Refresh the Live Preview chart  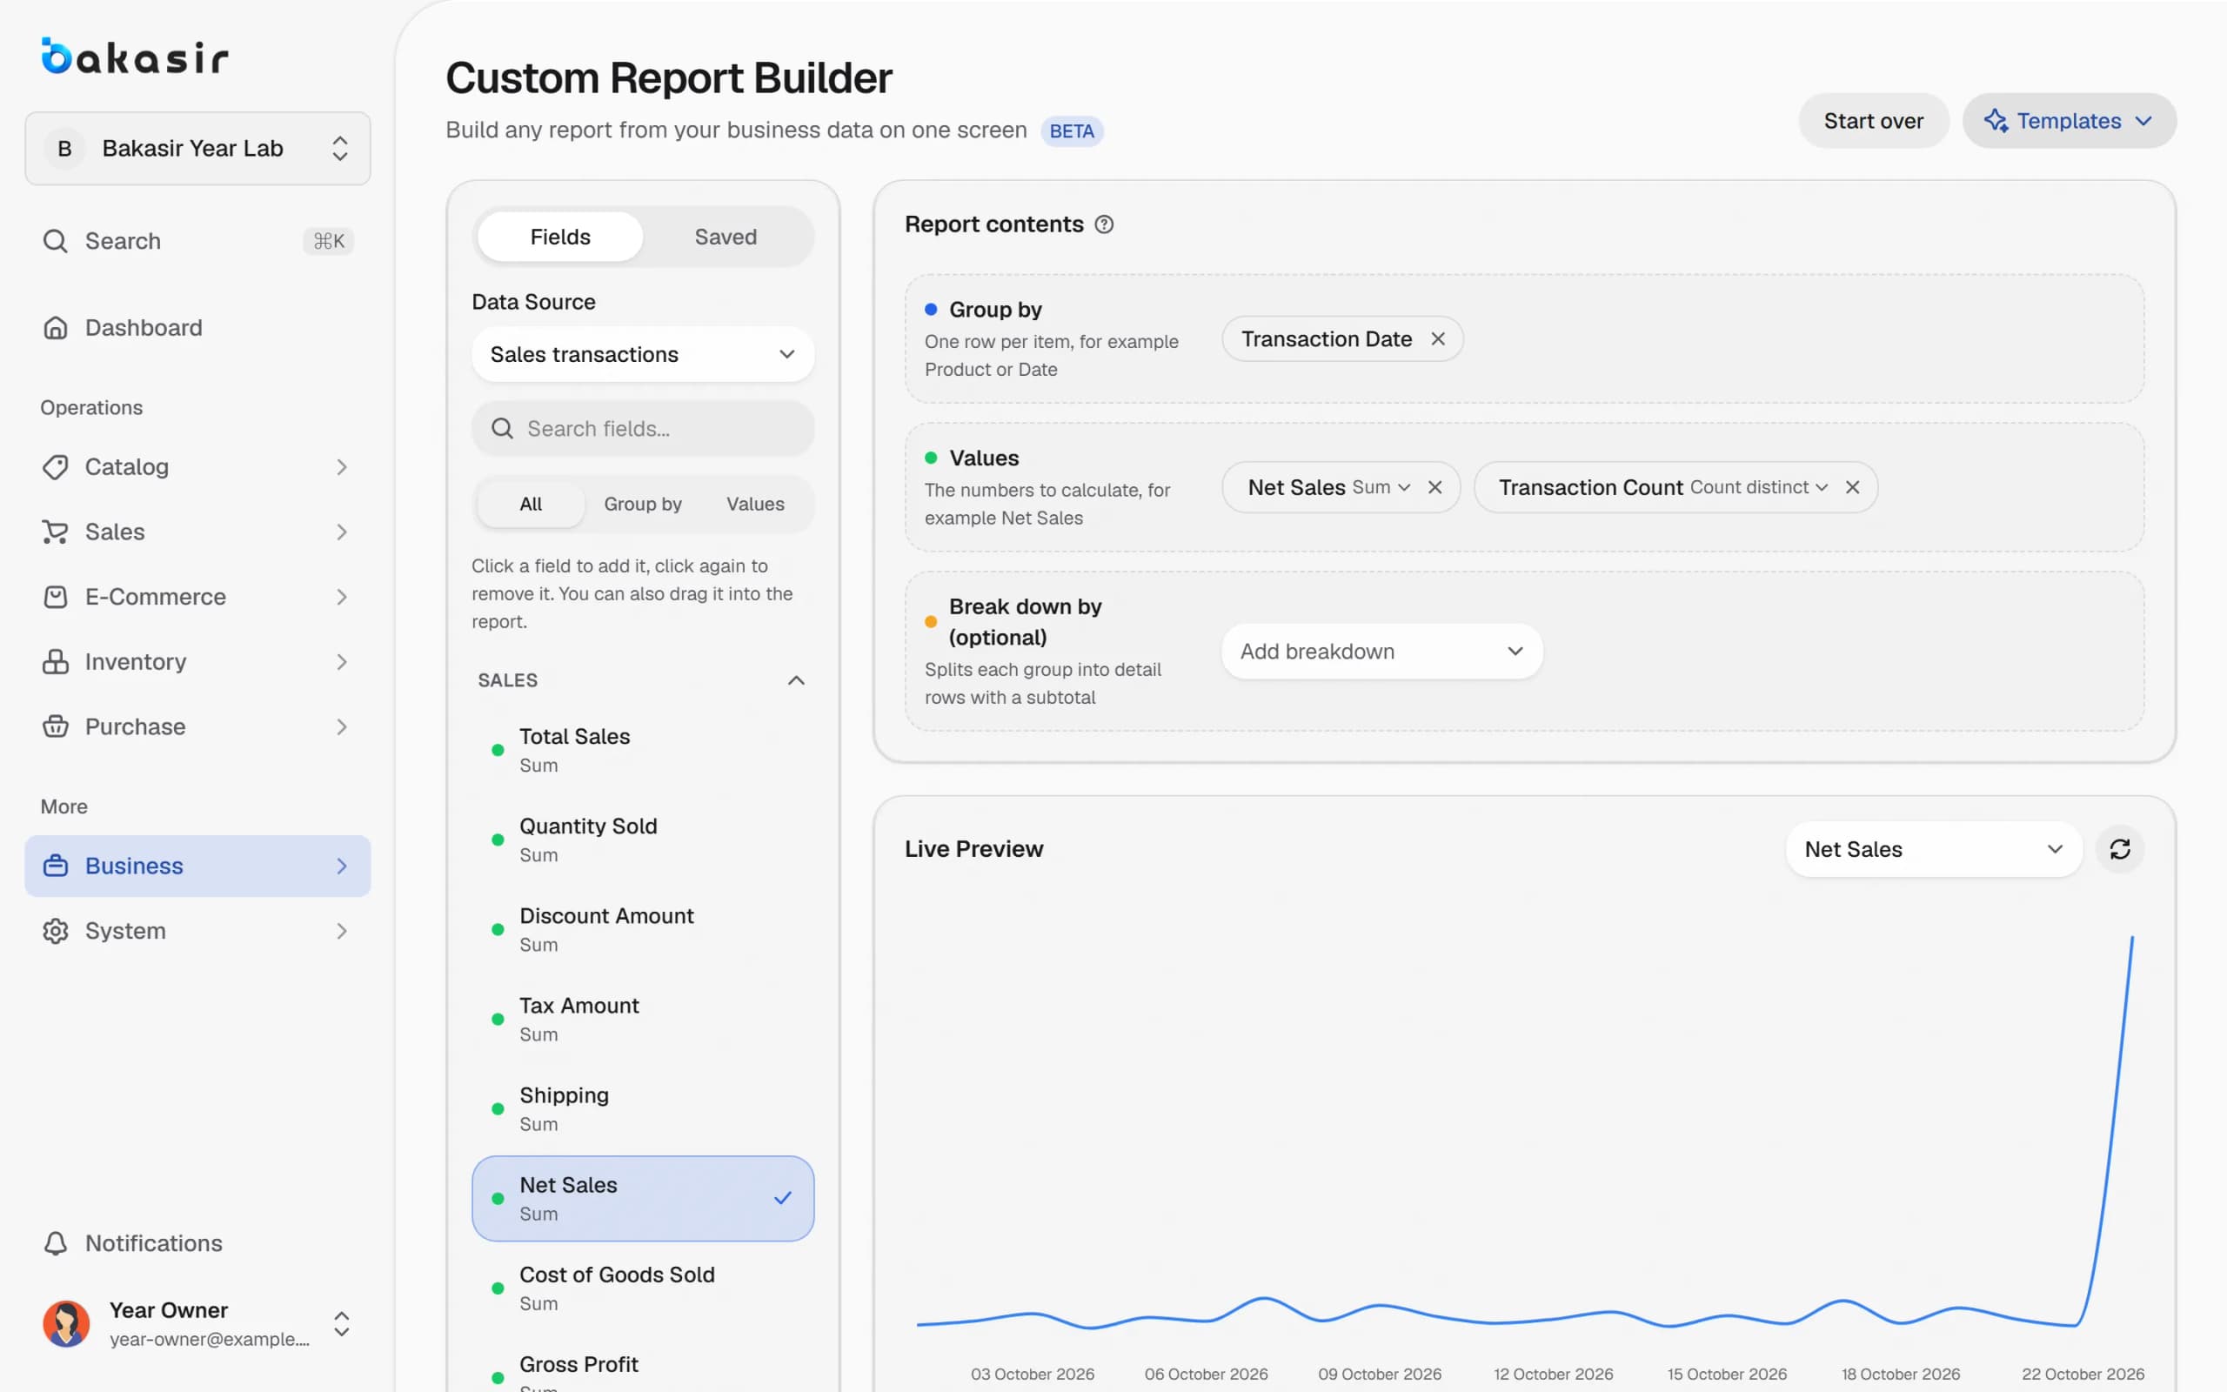coord(2120,849)
